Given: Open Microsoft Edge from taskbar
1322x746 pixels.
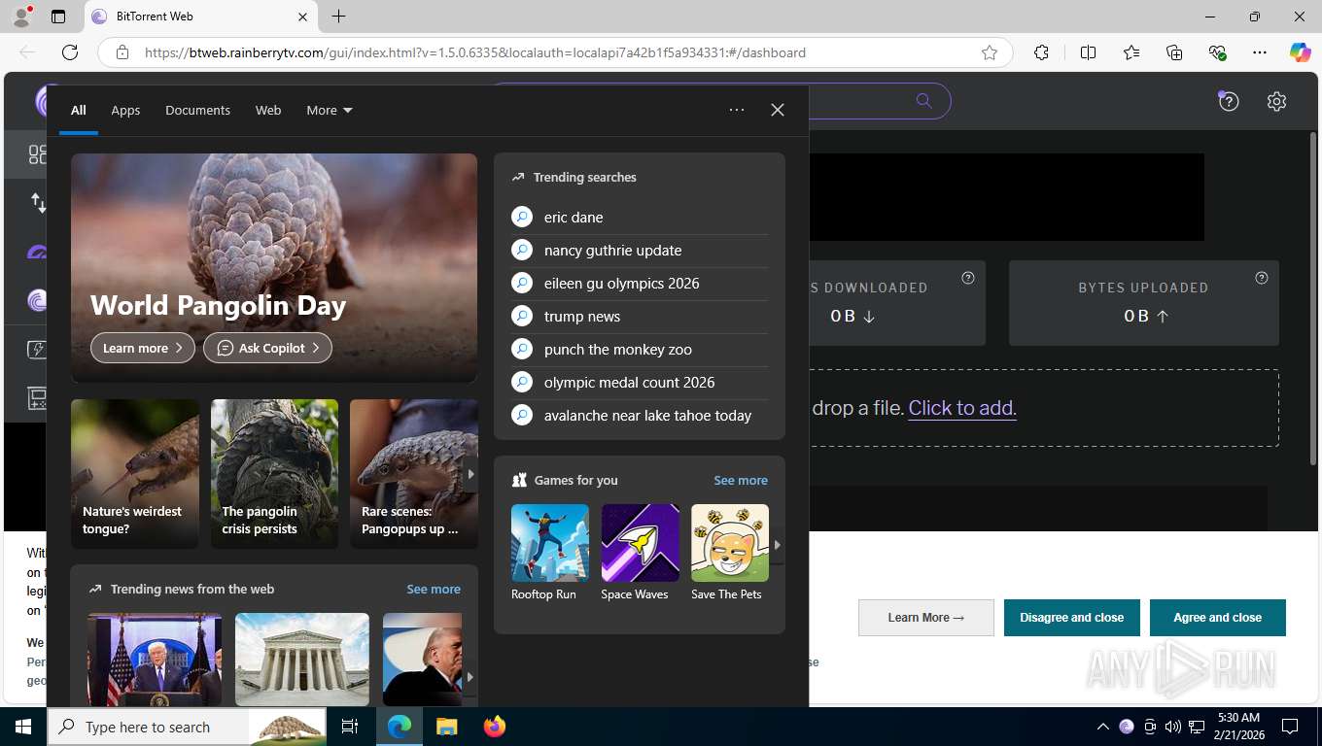Looking at the screenshot, I should (x=400, y=727).
